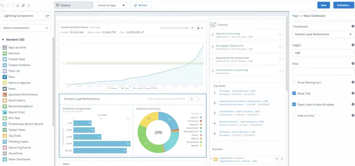Open the Dashboard selection combo box

322,34
